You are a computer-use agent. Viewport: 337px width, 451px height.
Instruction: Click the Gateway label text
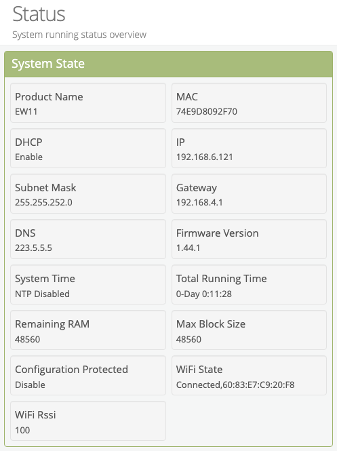click(x=197, y=188)
